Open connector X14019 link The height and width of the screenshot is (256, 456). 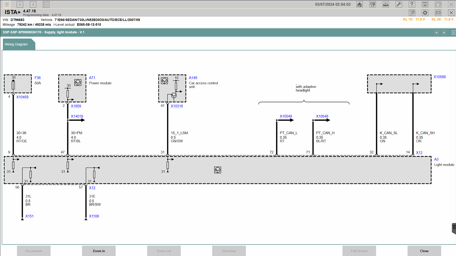[x=77, y=116]
